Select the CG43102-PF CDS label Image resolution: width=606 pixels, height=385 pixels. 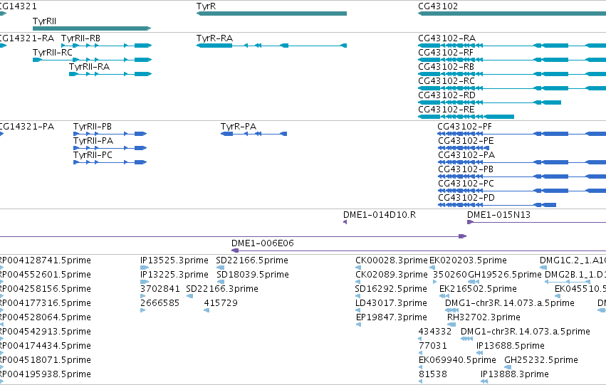click(465, 127)
